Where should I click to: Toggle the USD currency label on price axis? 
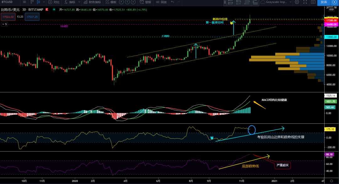tap(331, 10)
